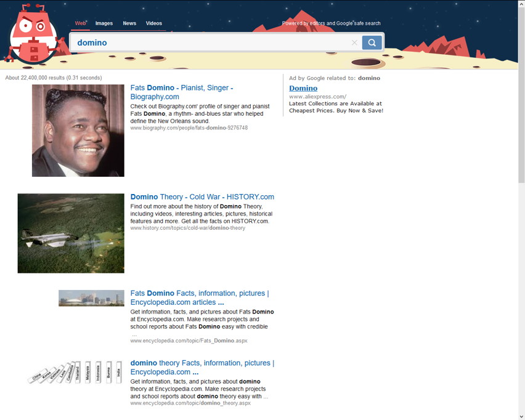Open the News tab
Viewport: 525px width, 420px height.
(x=129, y=23)
